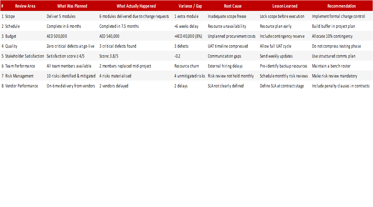Click the 'Complete in 6 months' cell
The height and width of the screenshot is (207, 373).
[64, 26]
